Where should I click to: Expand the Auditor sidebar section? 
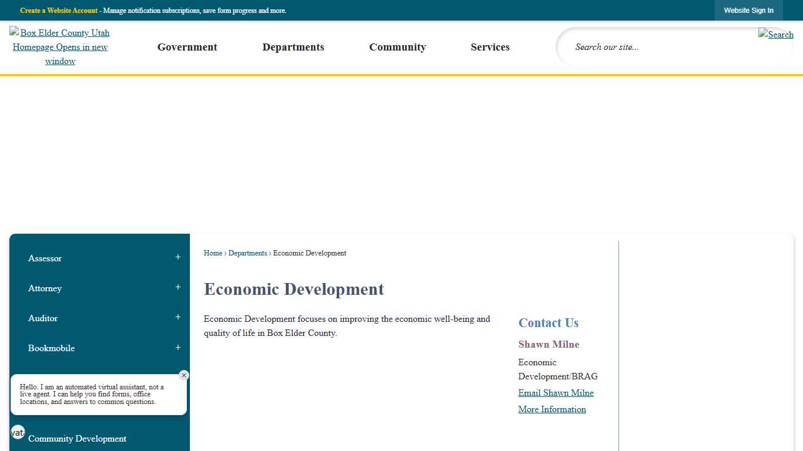178,317
